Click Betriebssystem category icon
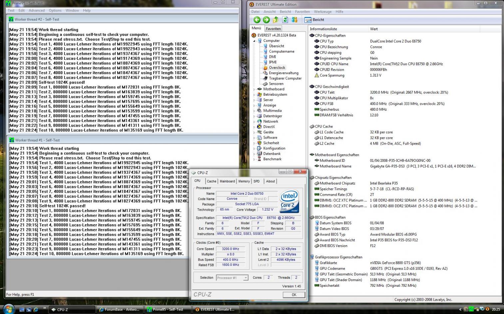This screenshot has height=314, width=504. pyautogui.click(x=259, y=94)
